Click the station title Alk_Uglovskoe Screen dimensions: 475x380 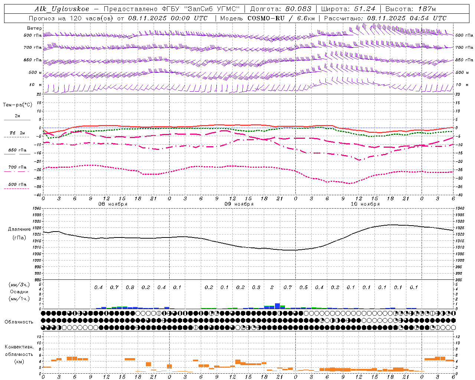(x=62, y=9)
